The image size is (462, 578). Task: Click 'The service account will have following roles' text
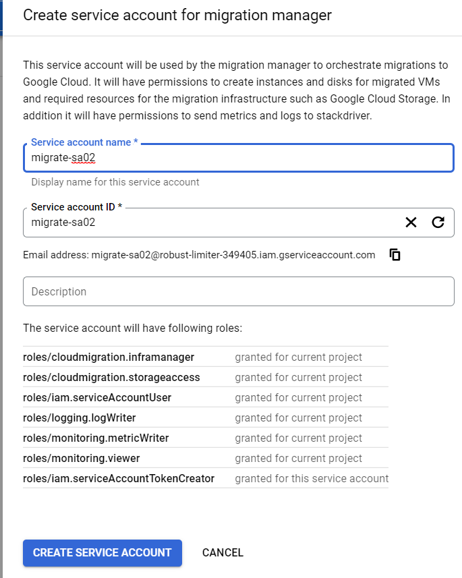pyautogui.click(x=132, y=328)
